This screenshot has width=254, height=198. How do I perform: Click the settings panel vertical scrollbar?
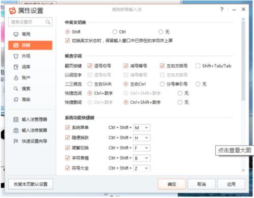[243, 61]
